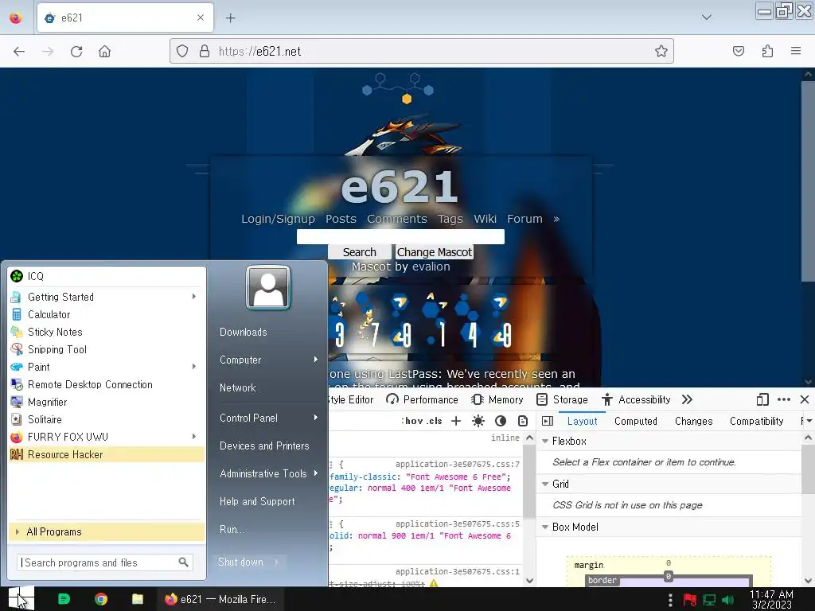This screenshot has width=815, height=611.
Task: Open the Login/Signup link
Action: pos(278,219)
